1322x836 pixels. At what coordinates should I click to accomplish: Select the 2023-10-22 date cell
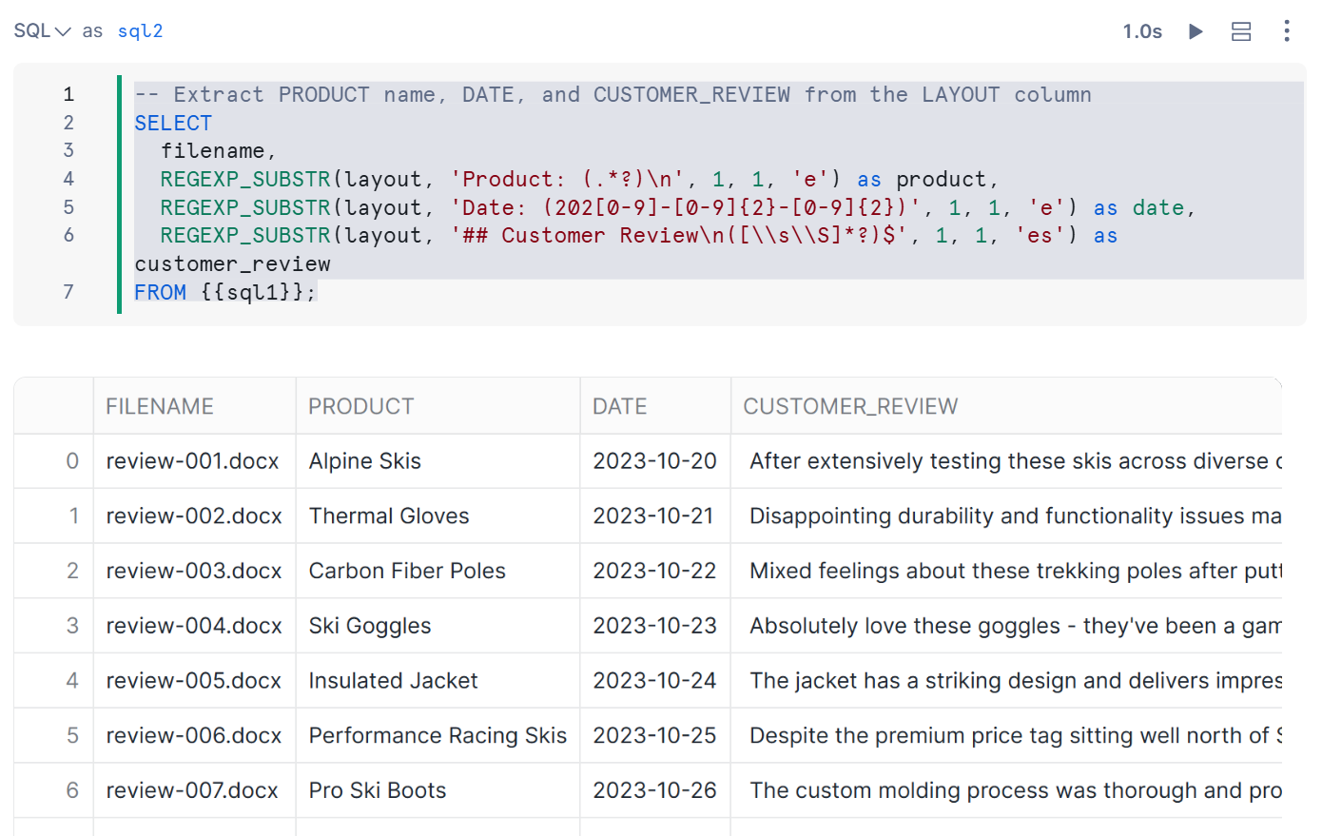pyautogui.click(x=654, y=571)
